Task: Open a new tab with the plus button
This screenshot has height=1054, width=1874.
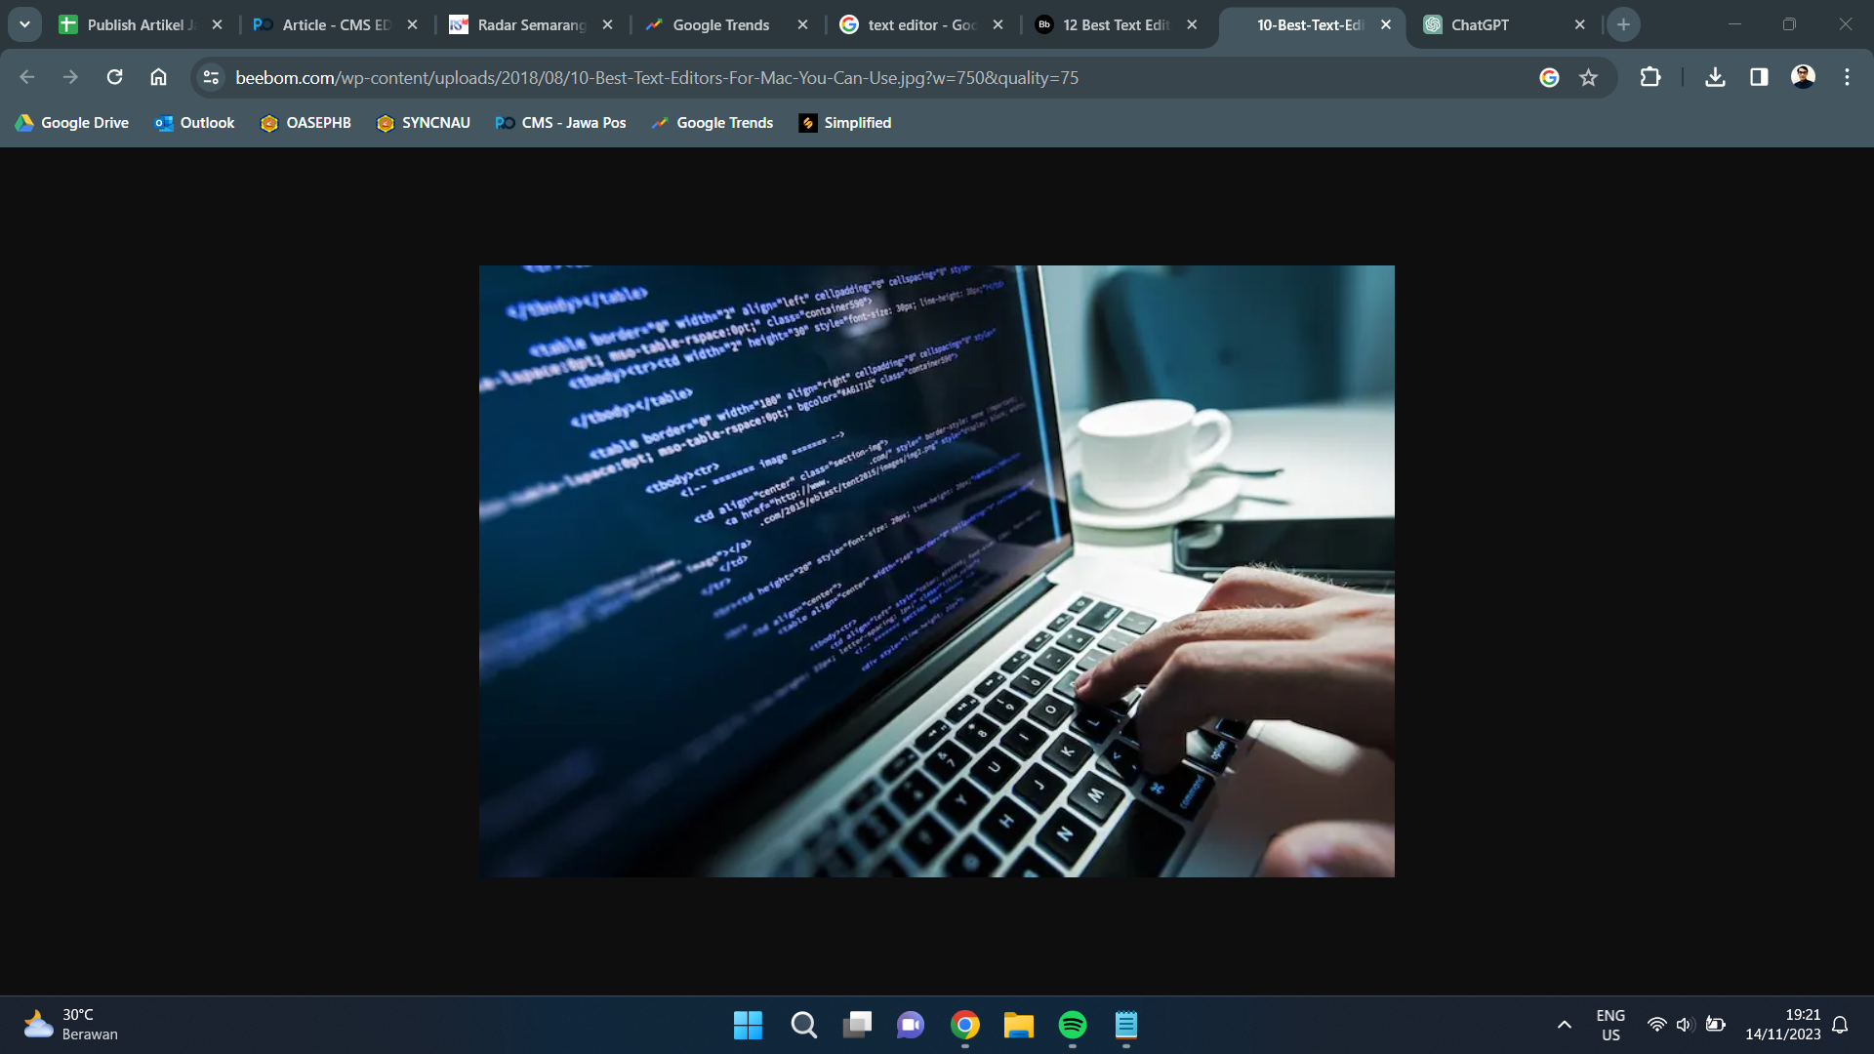Action: pyautogui.click(x=1623, y=23)
